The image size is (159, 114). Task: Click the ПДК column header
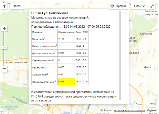click(x=85, y=32)
